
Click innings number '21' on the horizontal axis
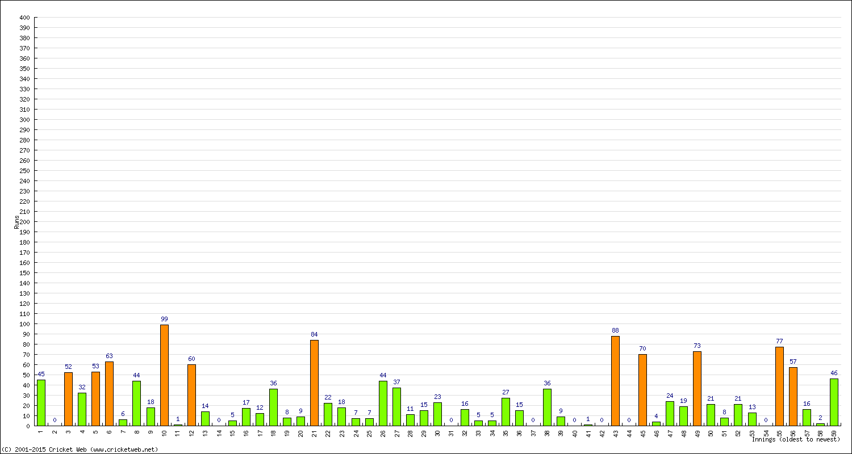pyautogui.click(x=315, y=433)
